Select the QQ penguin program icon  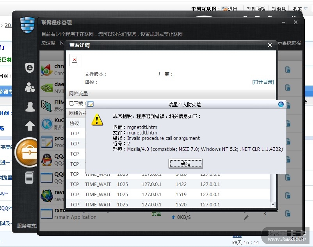pyautogui.click(x=46, y=160)
